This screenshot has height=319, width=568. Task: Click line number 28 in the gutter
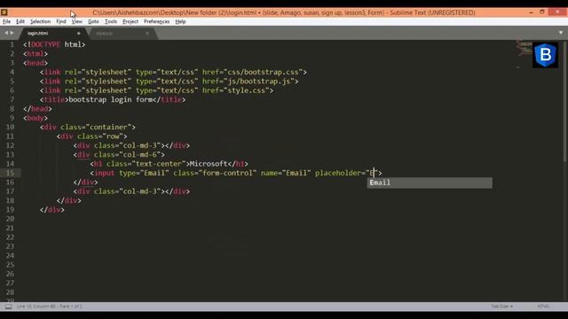tap(10, 292)
